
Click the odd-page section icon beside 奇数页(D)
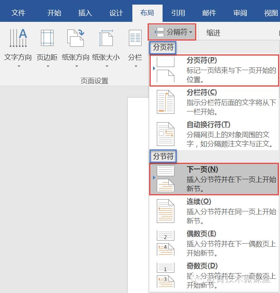tap(165, 275)
